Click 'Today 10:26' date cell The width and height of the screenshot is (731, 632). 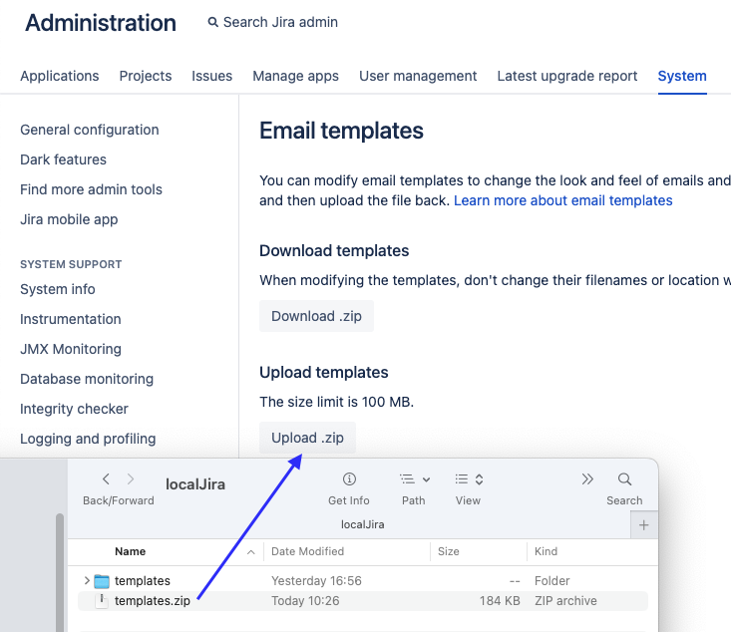coord(305,601)
